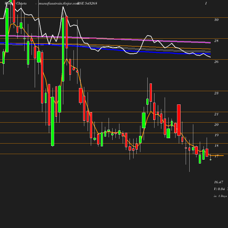Click the "Charts" word in the title
This screenshot has width=228, height=228.
pyautogui.click(x=21, y=3)
